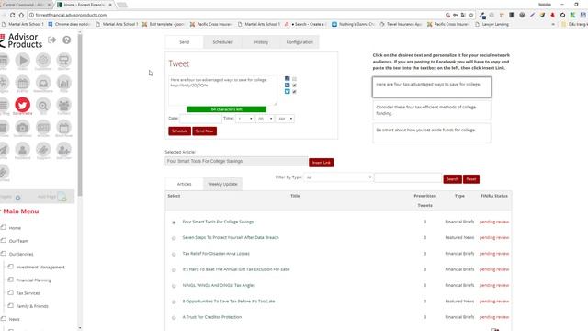Open the hour dropdown for Time
The width and height of the screenshot is (588, 331).
[x=245, y=119]
